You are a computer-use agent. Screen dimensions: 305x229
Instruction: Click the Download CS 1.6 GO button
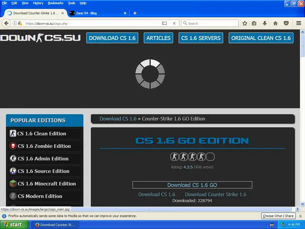coord(192,185)
